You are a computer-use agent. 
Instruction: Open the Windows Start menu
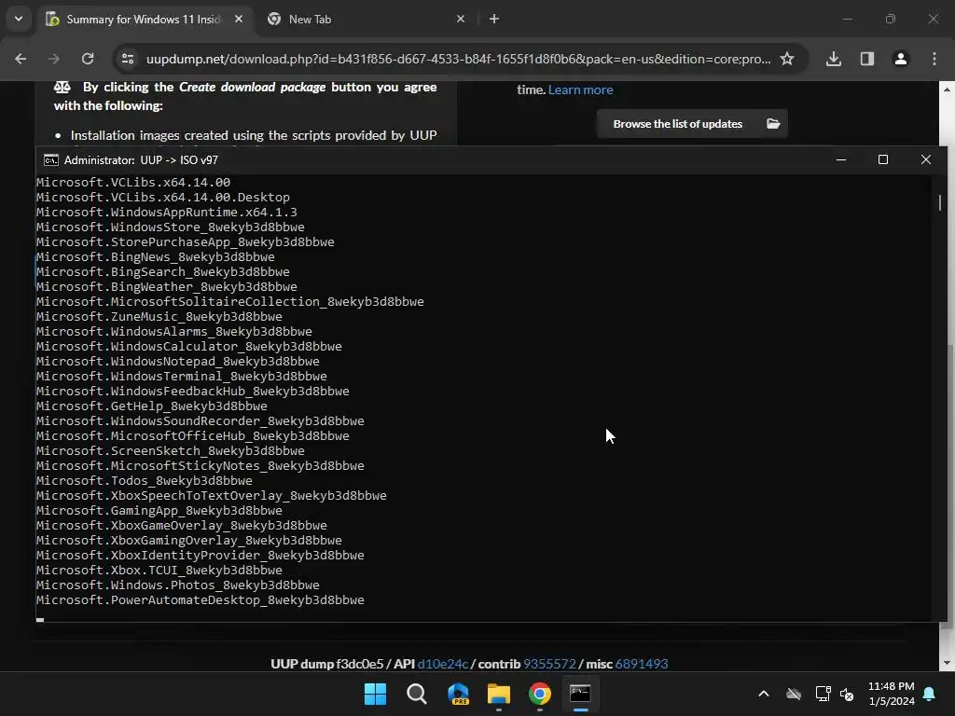coord(375,694)
